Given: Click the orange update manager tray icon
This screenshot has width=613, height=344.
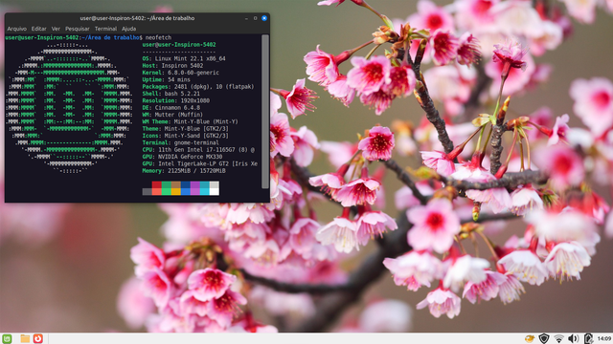Looking at the screenshot, I should [530, 338].
